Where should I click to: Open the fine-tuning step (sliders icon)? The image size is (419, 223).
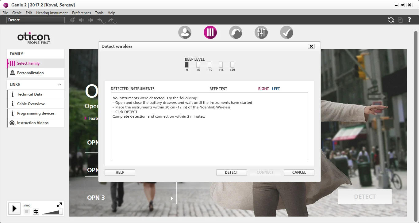(x=261, y=32)
